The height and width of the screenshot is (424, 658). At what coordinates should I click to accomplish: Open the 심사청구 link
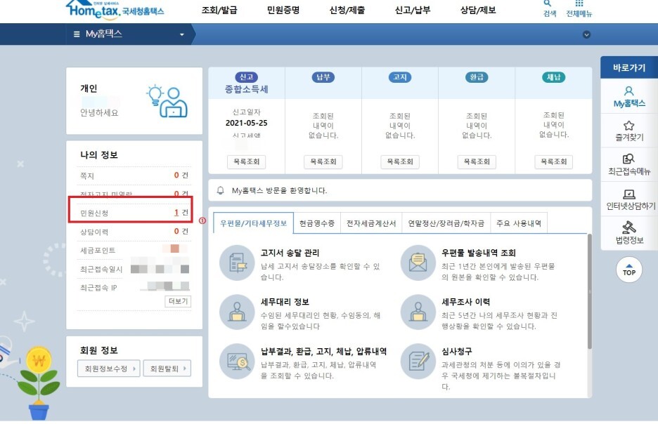tap(456, 351)
